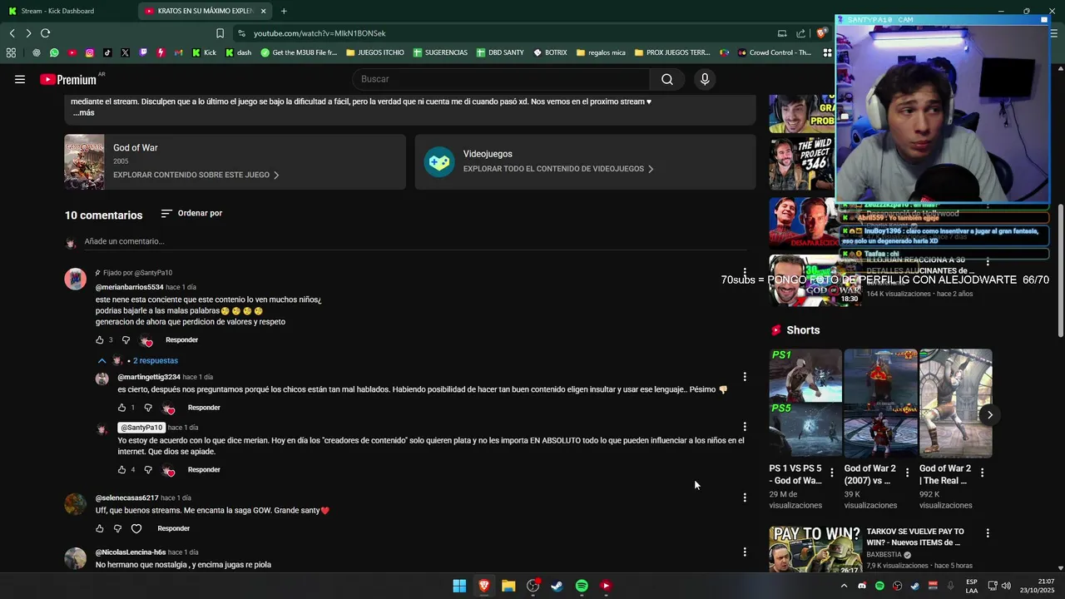1065x599 pixels.
Task: Expand the description with '...más'
Action: click(x=83, y=112)
